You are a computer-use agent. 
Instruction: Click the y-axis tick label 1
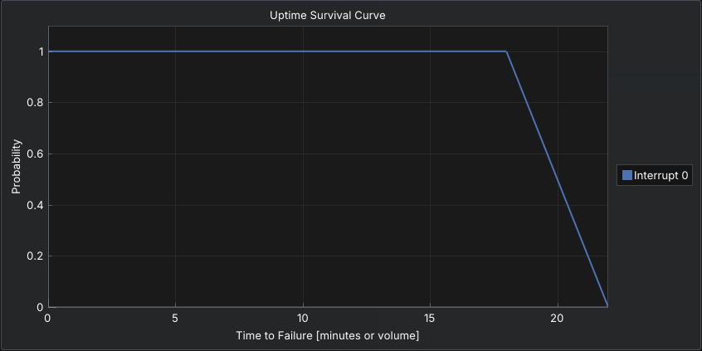tap(39, 51)
